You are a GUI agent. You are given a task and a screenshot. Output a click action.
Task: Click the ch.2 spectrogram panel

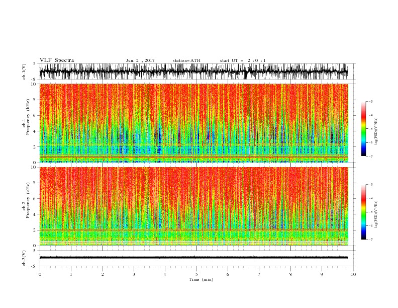click(x=193, y=206)
